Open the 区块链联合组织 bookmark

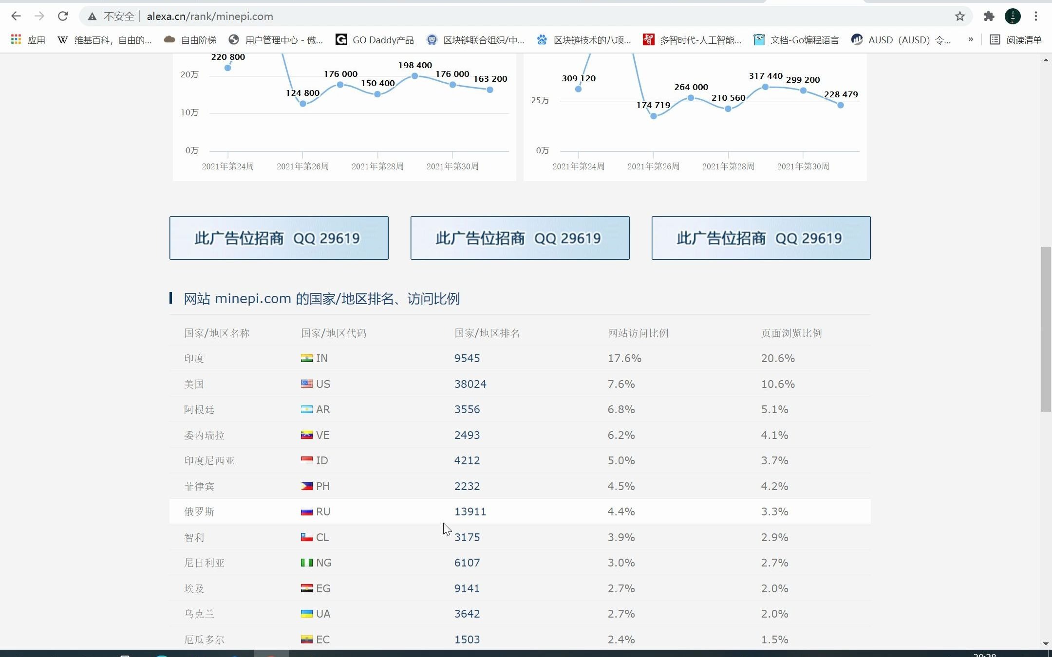pos(475,40)
